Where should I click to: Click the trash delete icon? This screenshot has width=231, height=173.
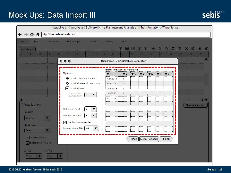pyautogui.click(x=180, y=49)
